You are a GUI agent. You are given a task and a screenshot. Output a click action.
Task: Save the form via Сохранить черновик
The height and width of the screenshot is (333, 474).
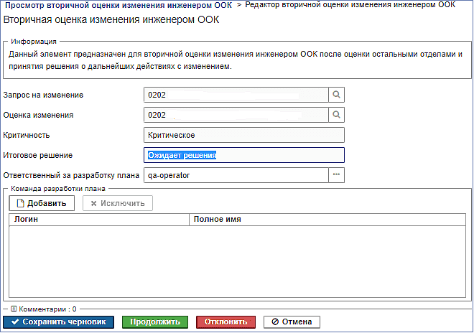[x=59, y=322]
